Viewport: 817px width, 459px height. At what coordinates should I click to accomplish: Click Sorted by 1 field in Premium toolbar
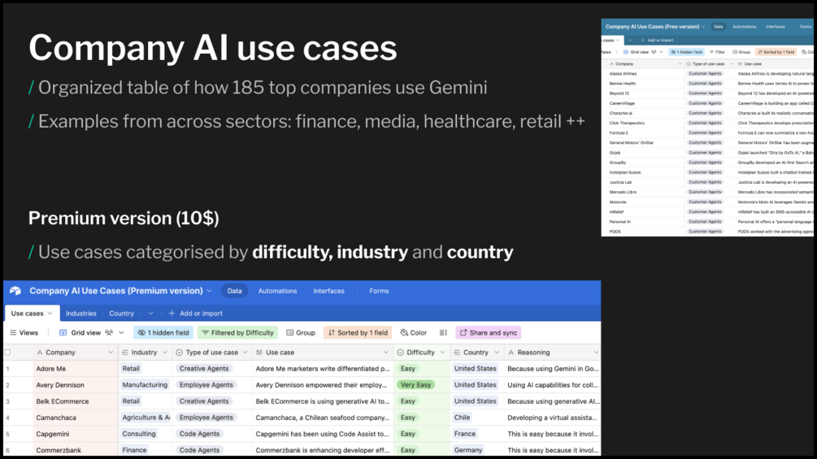coord(358,332)
